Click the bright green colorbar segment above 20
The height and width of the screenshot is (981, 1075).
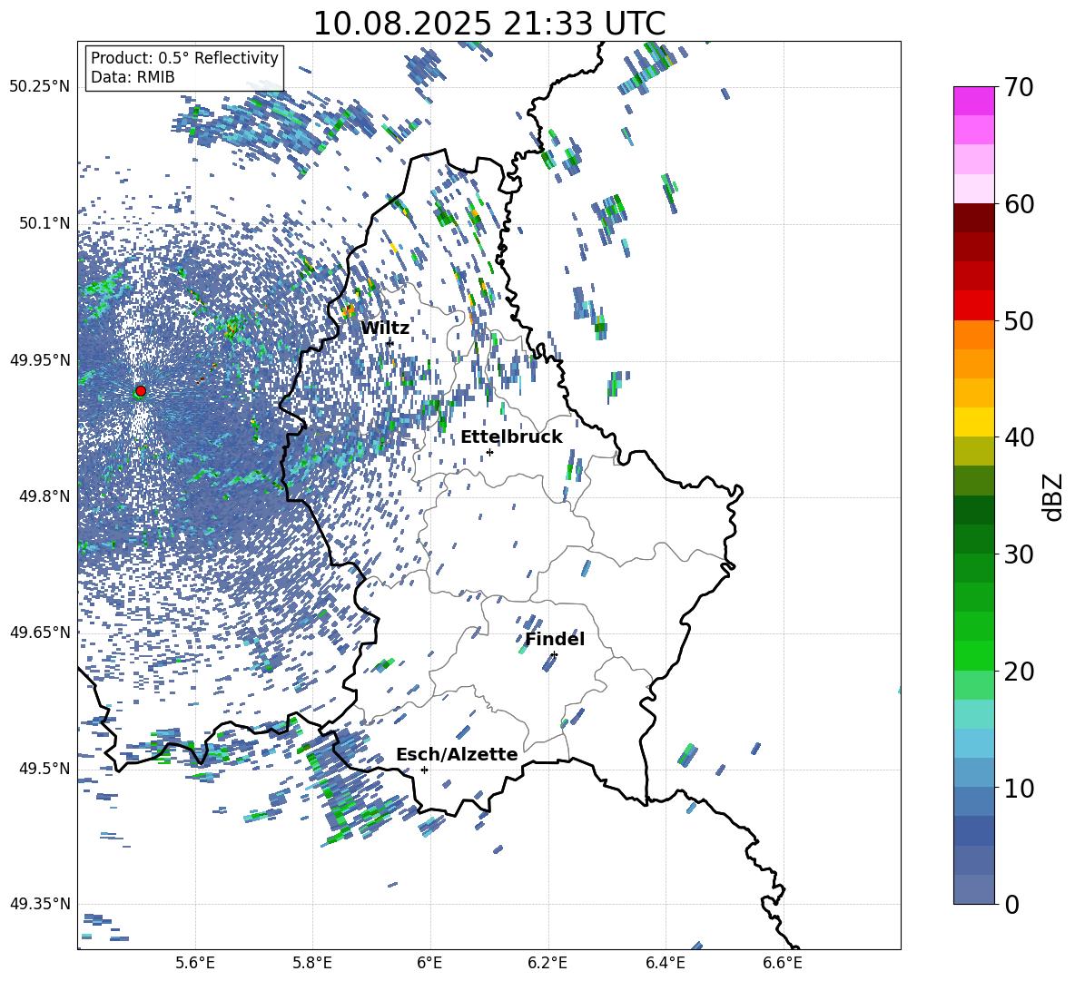(973, 655)
